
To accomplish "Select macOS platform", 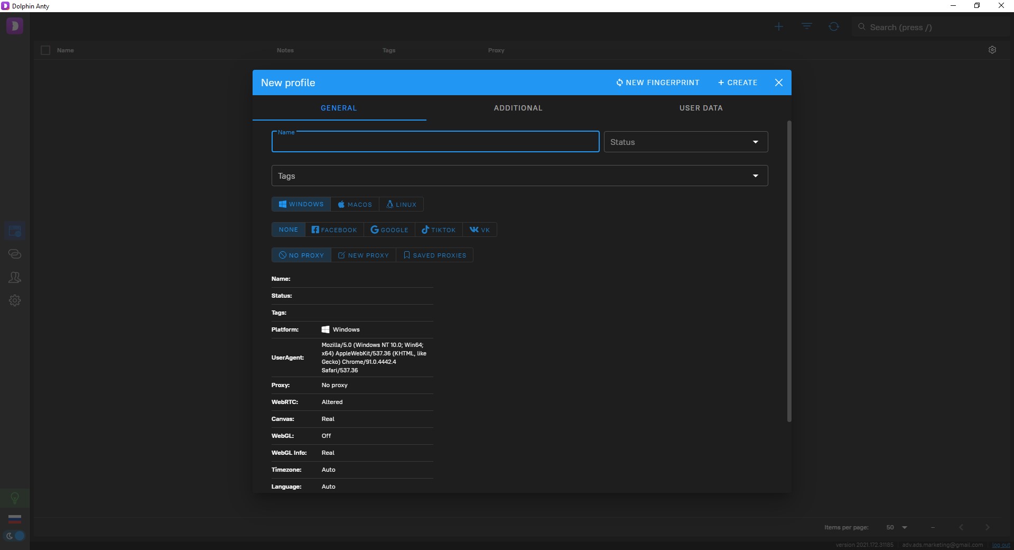I will (355, 204).
